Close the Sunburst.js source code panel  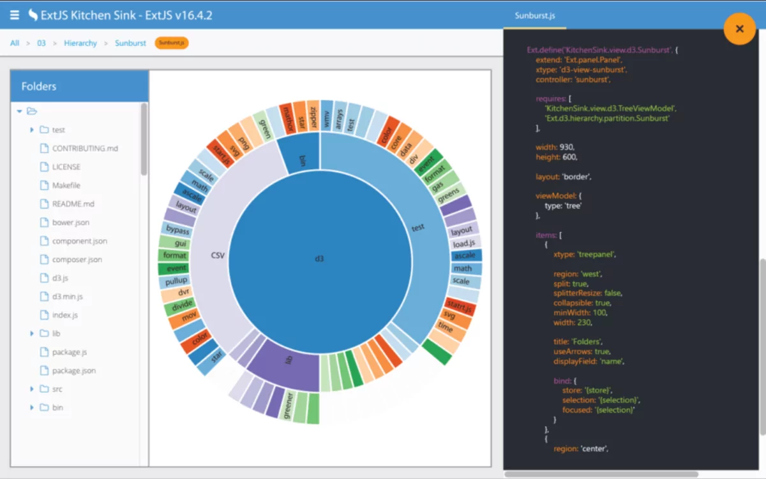point(740,29)
